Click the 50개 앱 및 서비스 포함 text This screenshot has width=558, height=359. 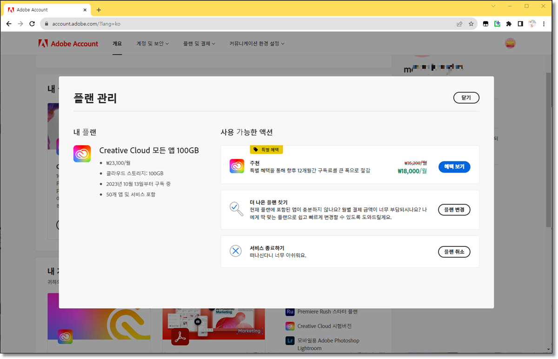(131, 194)
